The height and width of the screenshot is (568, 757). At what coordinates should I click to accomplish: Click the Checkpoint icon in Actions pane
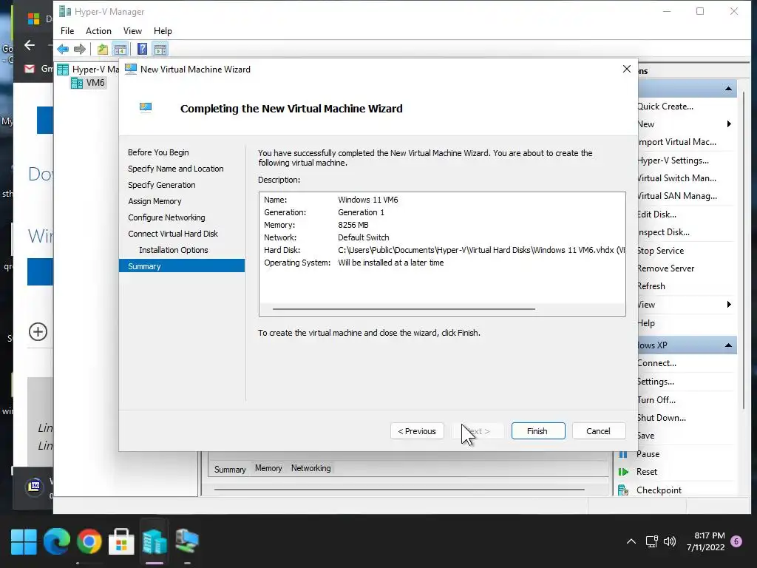tap(623, 490)
